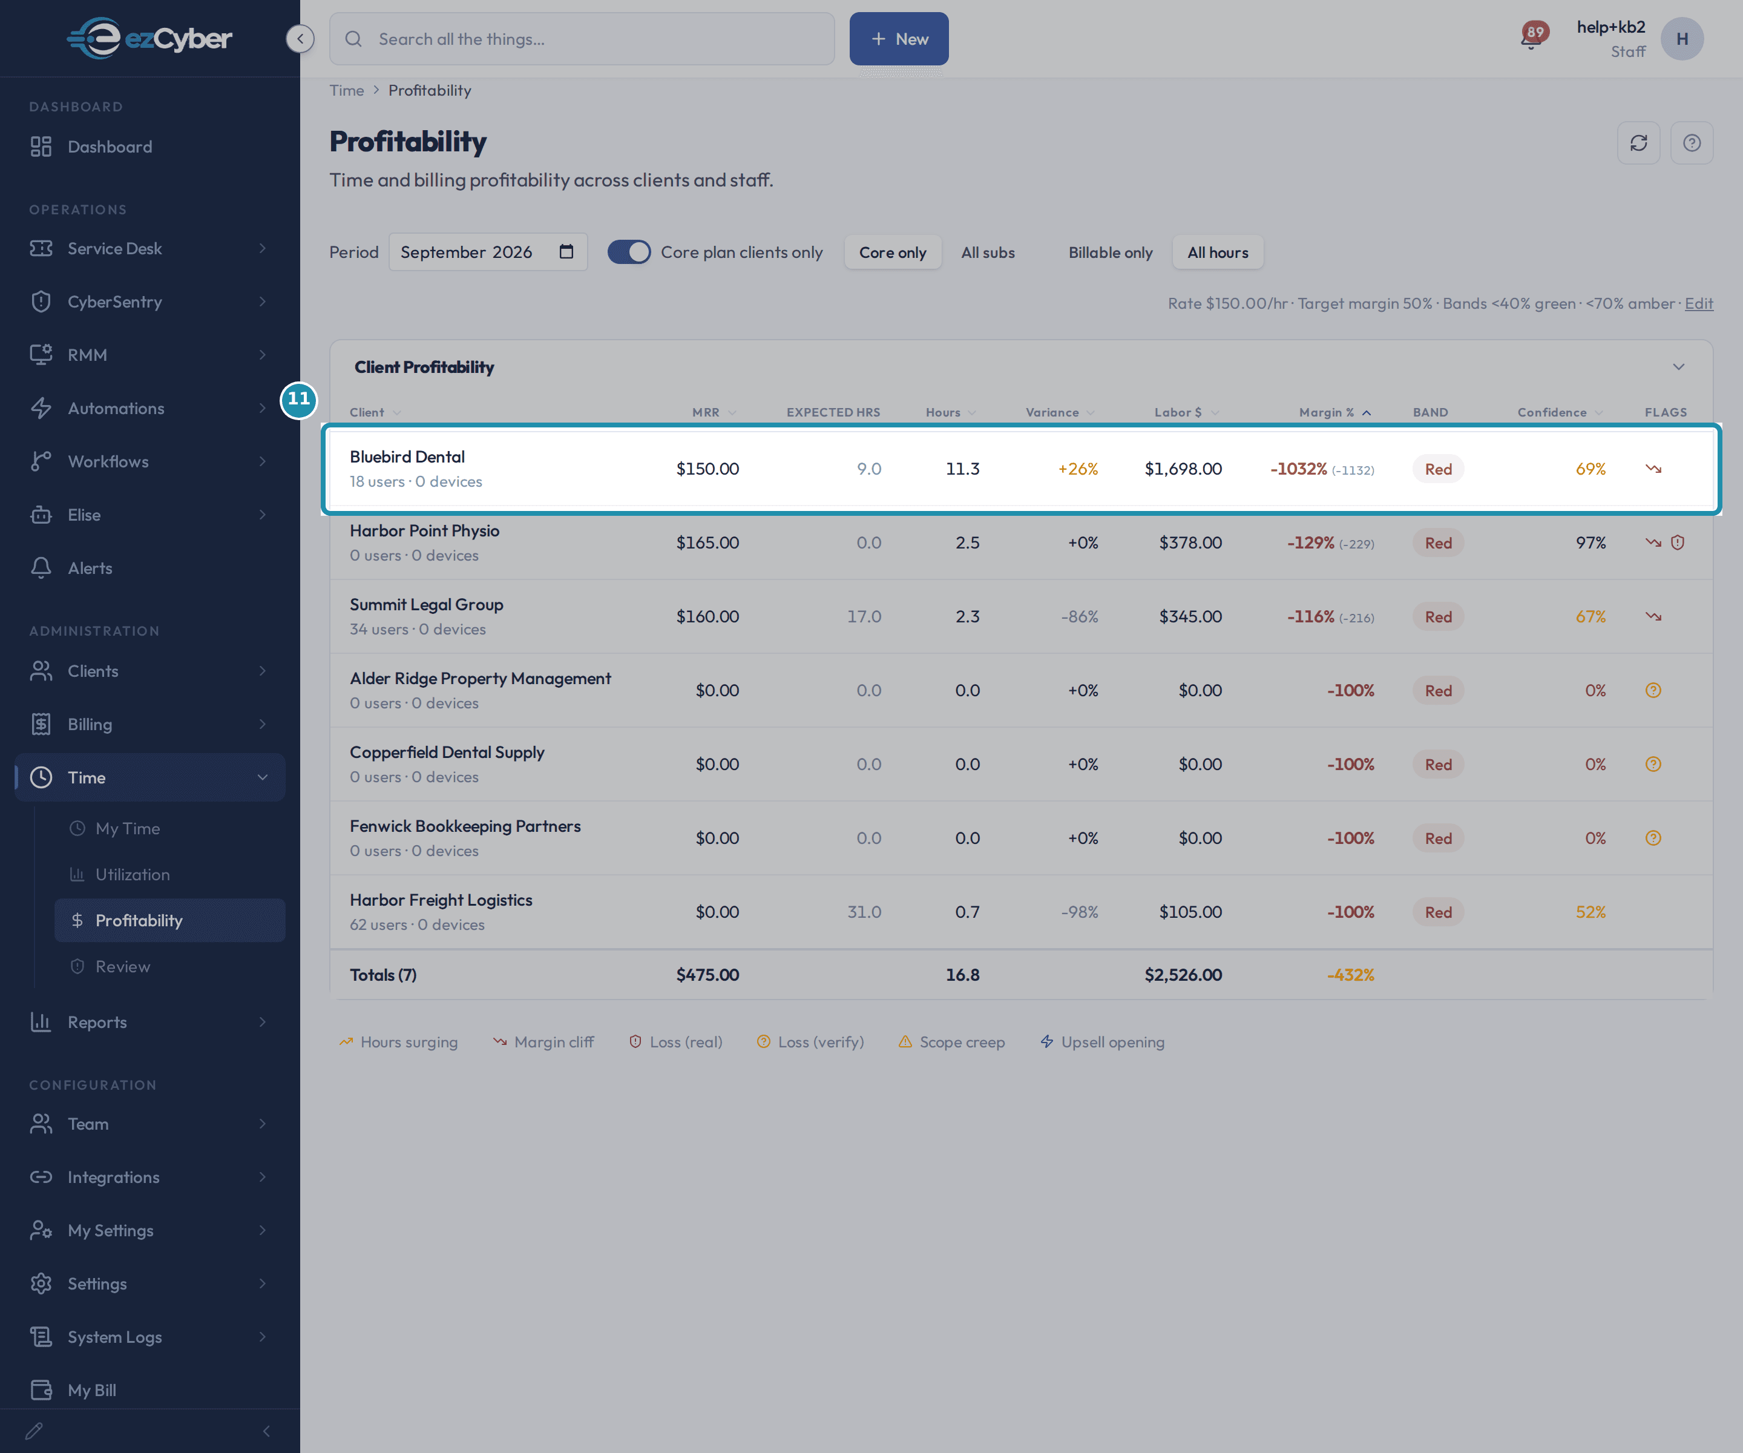Click the Upsell opening legend icon
This screenshot has height=1453, width=1743.
[1046, 1042]
